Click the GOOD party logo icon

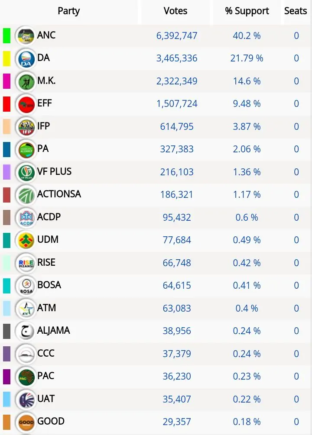(25, 422)
